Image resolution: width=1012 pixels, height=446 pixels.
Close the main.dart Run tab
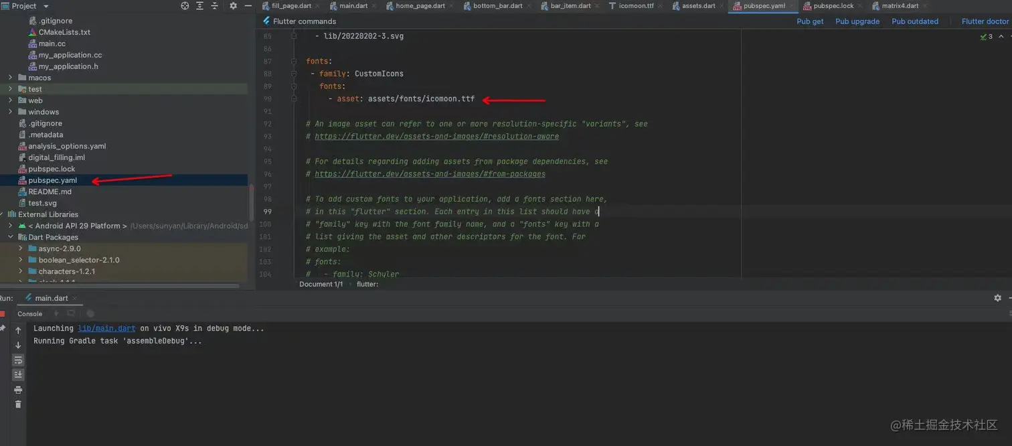point(74,299)
